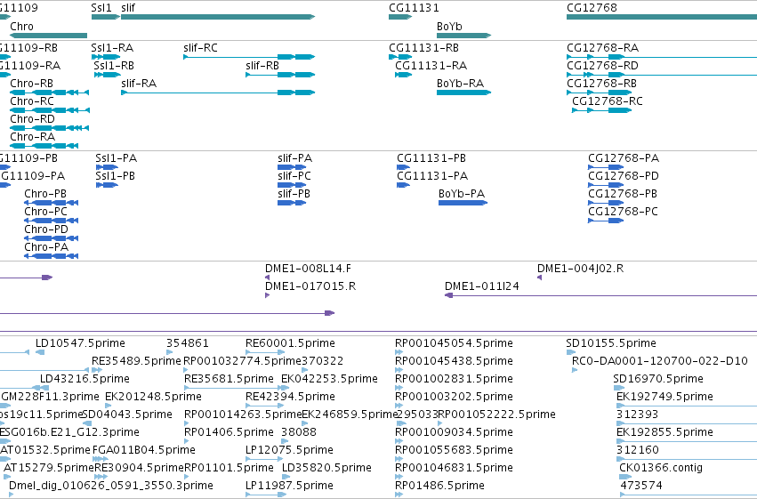Select the Ssl1 gene label
This screenshot has height=499, width=757.
101,8
